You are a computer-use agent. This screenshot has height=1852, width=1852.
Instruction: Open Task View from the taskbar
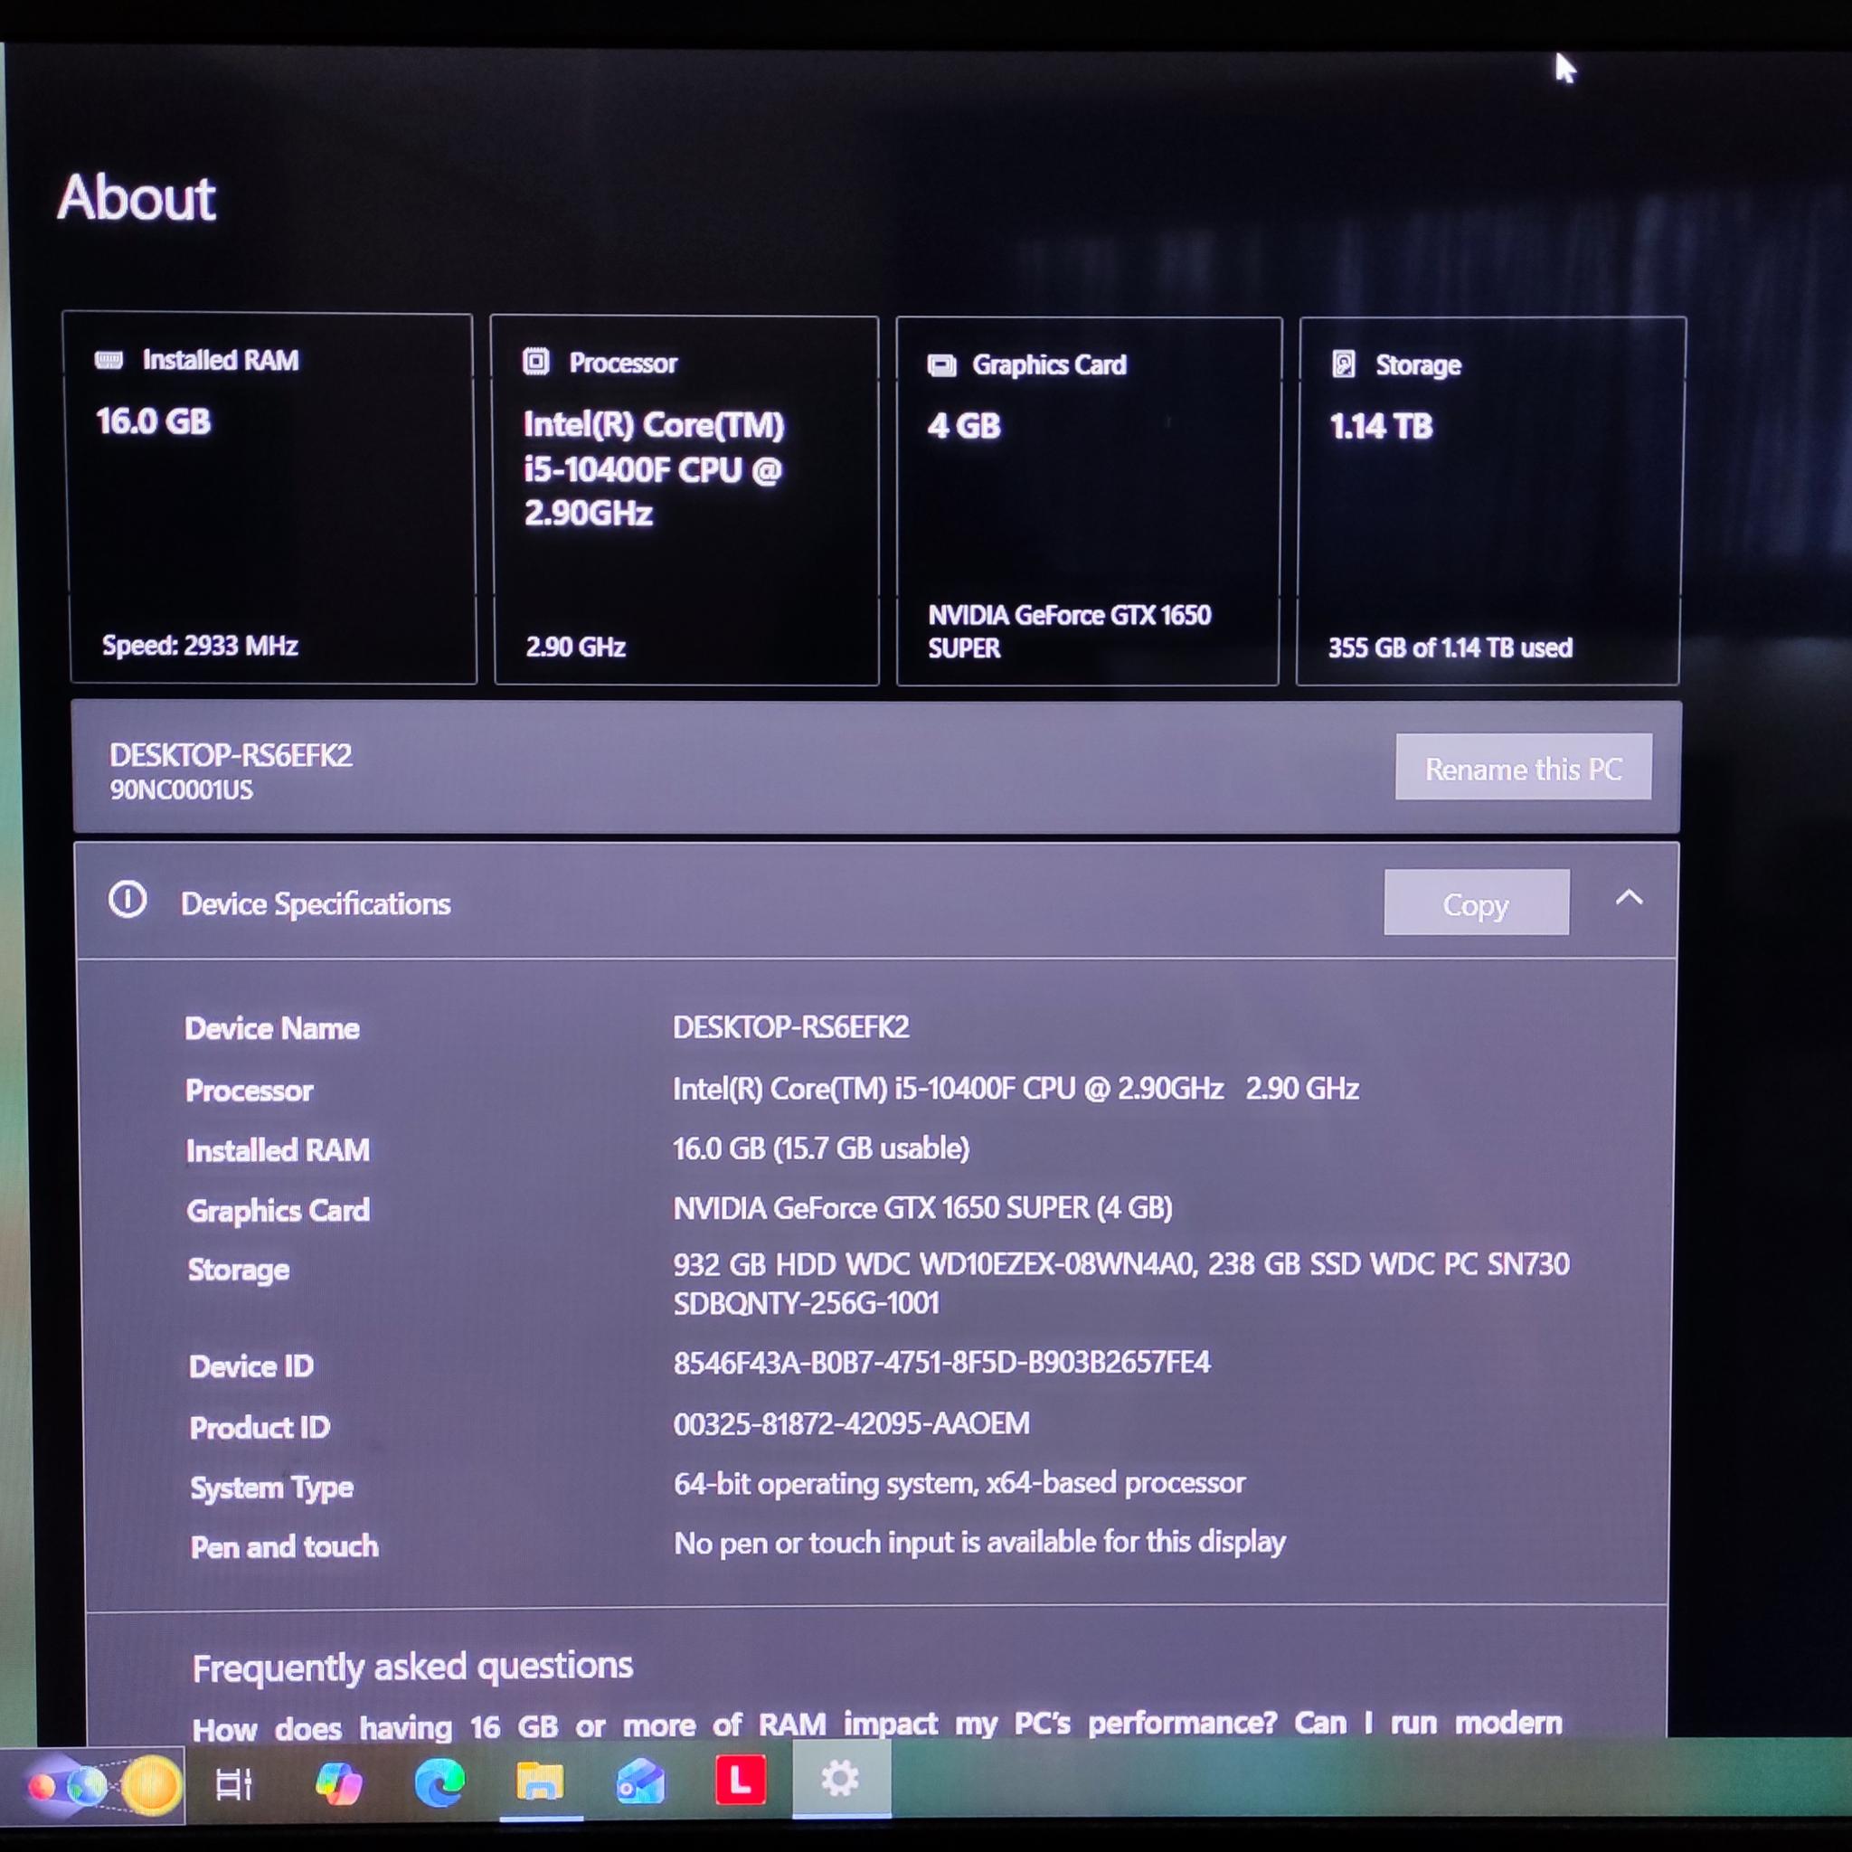(234, 1785)
